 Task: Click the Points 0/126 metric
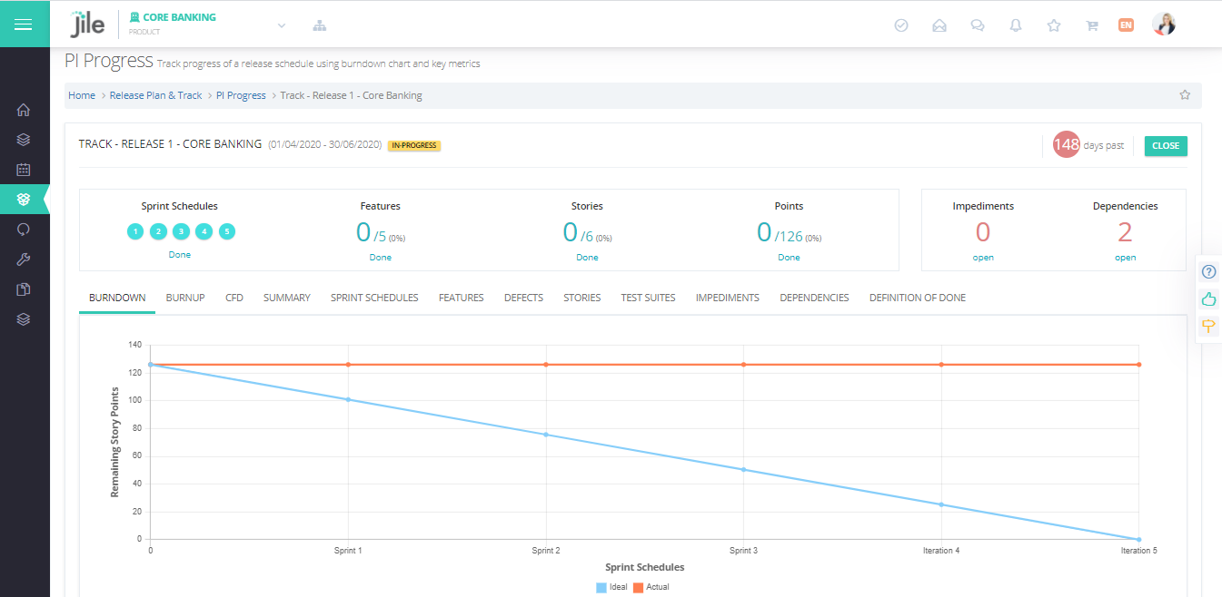click(x=789, y=233)
